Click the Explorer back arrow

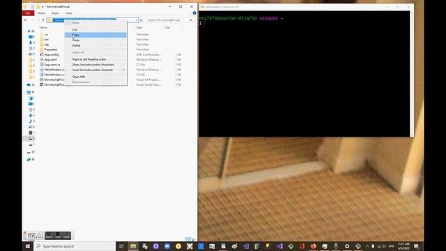(x=26, y=20)
